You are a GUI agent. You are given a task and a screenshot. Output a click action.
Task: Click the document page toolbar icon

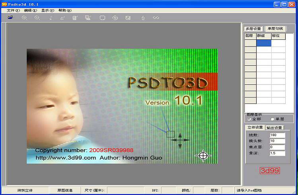(75, 18)
